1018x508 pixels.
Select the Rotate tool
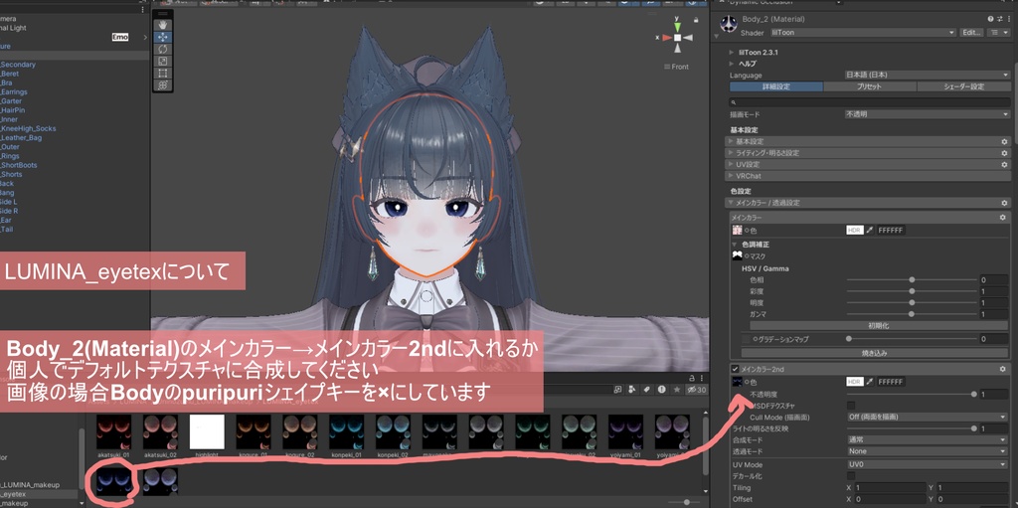click(163, 49)
